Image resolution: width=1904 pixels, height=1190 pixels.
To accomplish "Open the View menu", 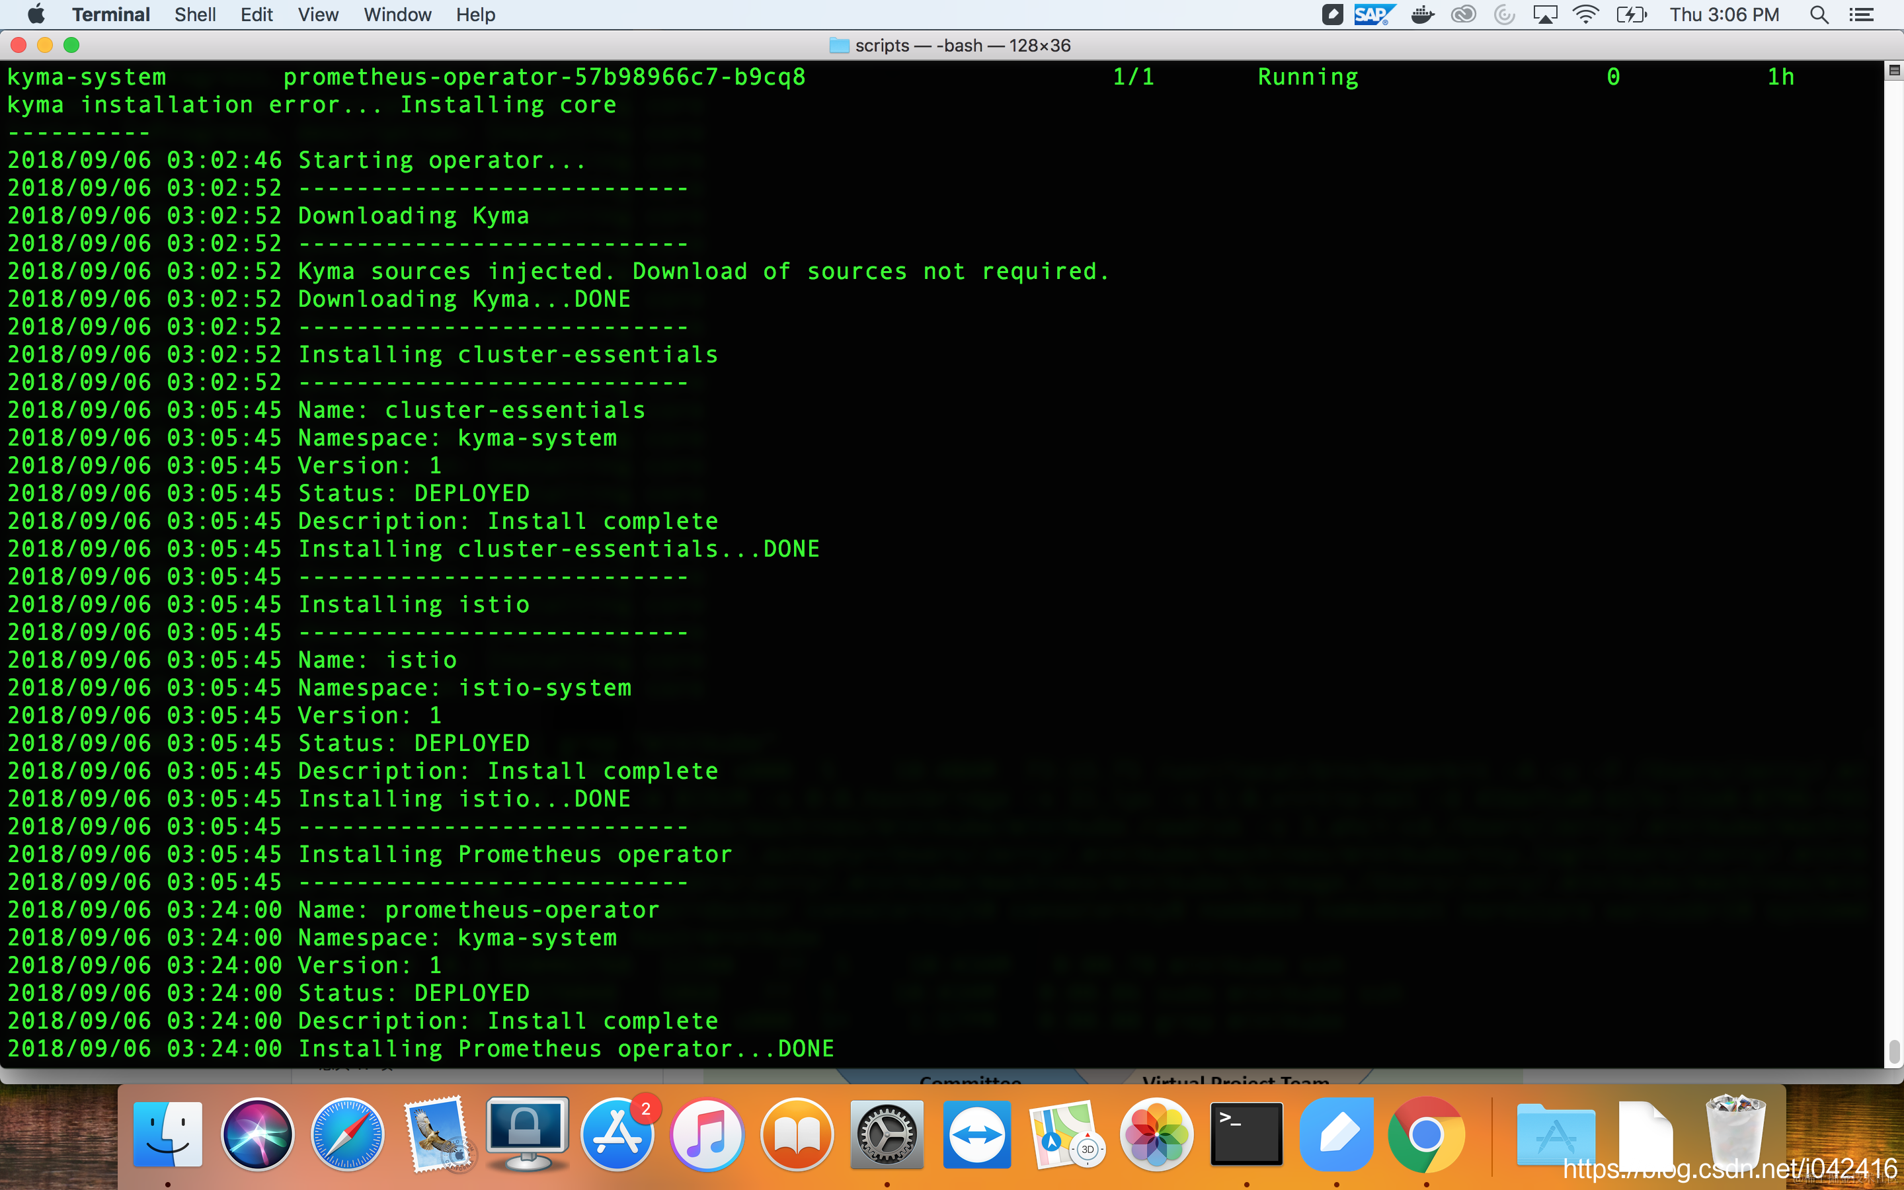I will point(318,14).
